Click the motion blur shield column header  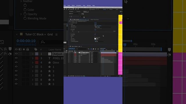click(x=10, y=49)
